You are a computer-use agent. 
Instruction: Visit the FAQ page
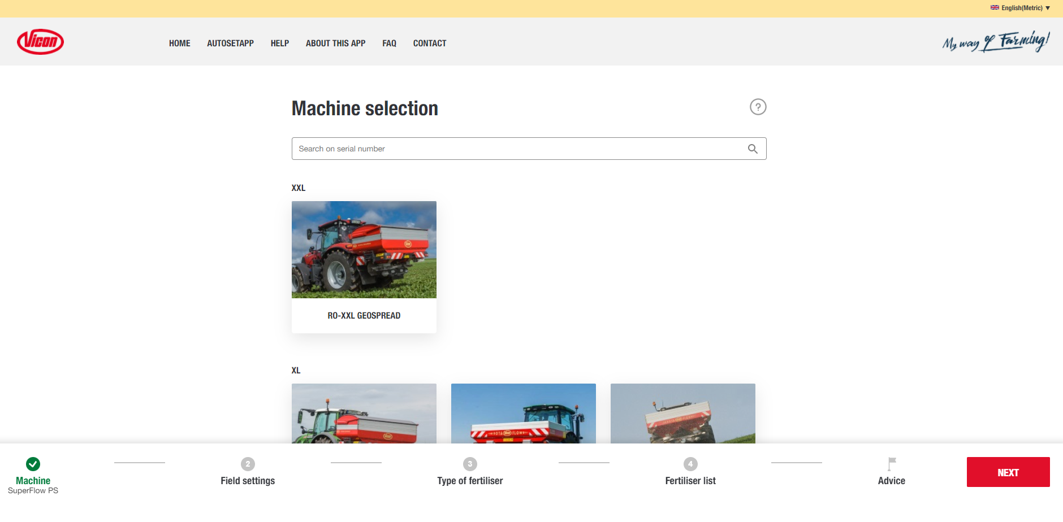(389, 43)
